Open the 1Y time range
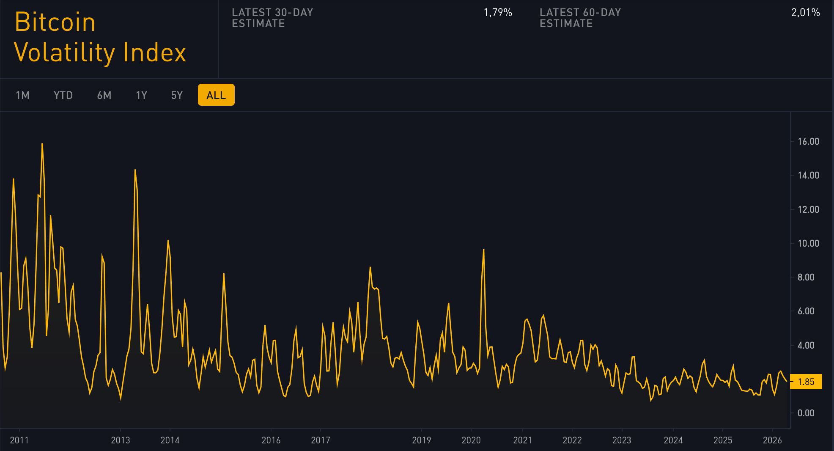834x451 pixels. click(x=141, y=95)
